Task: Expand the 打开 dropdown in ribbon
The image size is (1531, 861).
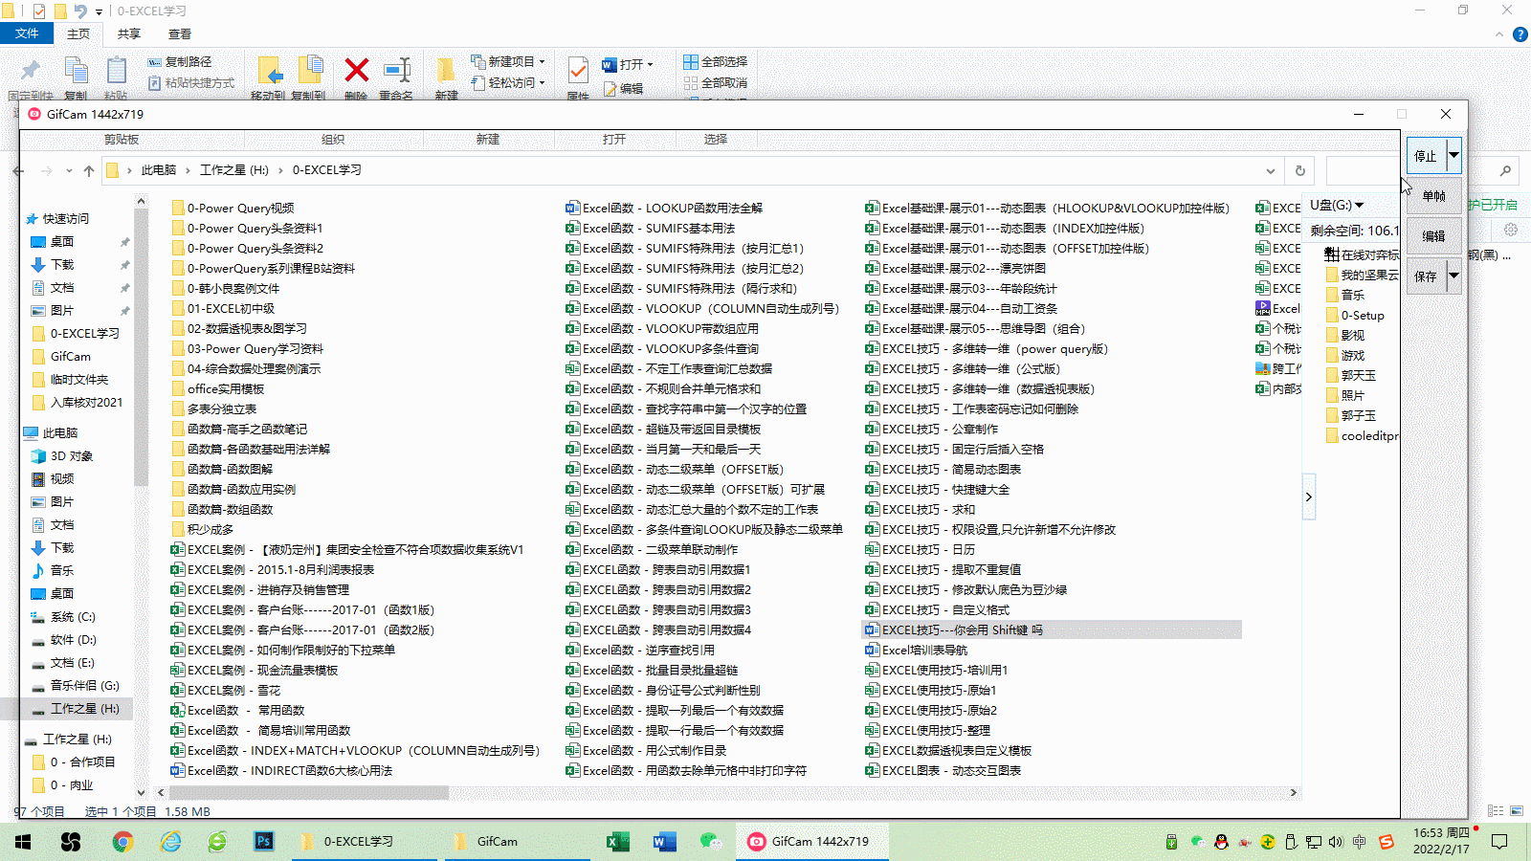Action: coord(650,65)
